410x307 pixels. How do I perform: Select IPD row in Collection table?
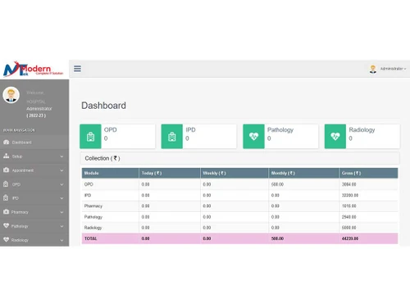239,195
